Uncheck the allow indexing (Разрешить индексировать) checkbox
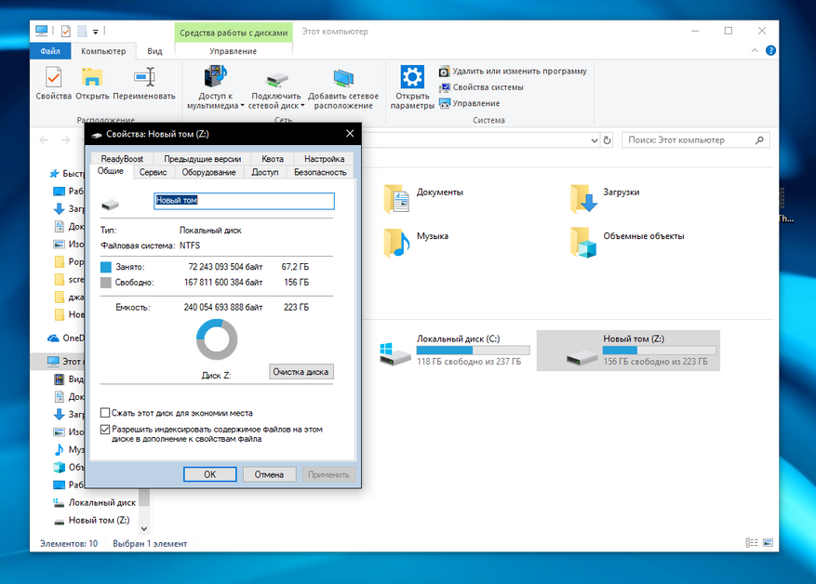Viewport: 816px width, 584px height. [x=105, y=430]
